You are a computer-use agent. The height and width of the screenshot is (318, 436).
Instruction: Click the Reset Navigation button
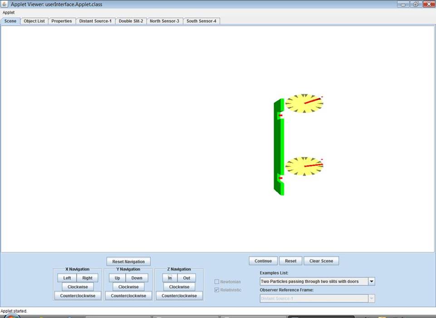click(x=128, y=261)
